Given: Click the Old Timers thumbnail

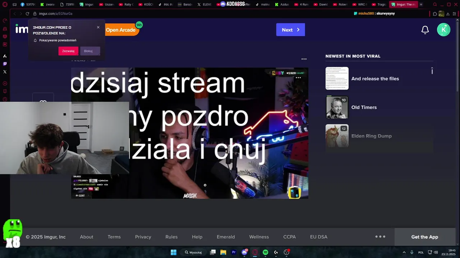Looking at the screenshot, I should click(x=337, y=107).
